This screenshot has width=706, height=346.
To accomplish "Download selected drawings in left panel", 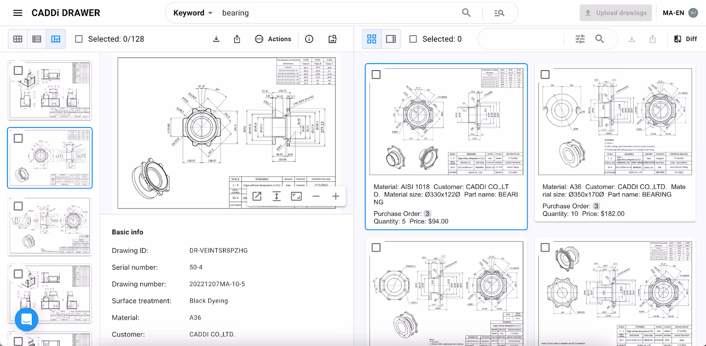I will coord(216,39).
